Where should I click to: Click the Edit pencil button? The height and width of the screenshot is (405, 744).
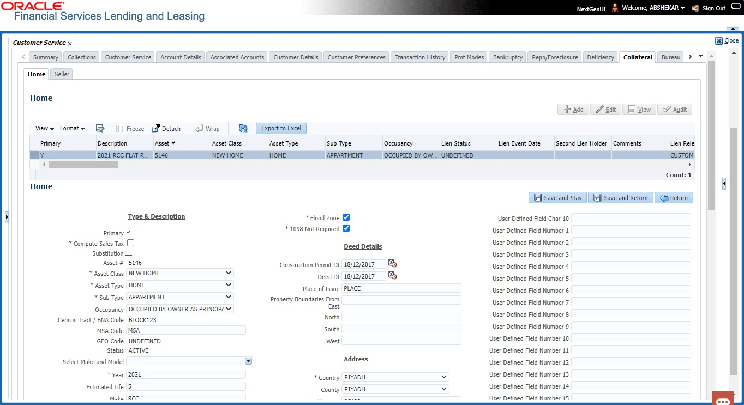605,110
